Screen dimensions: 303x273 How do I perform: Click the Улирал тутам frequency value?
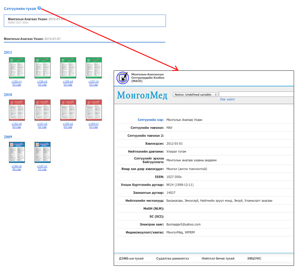point(176,152)
